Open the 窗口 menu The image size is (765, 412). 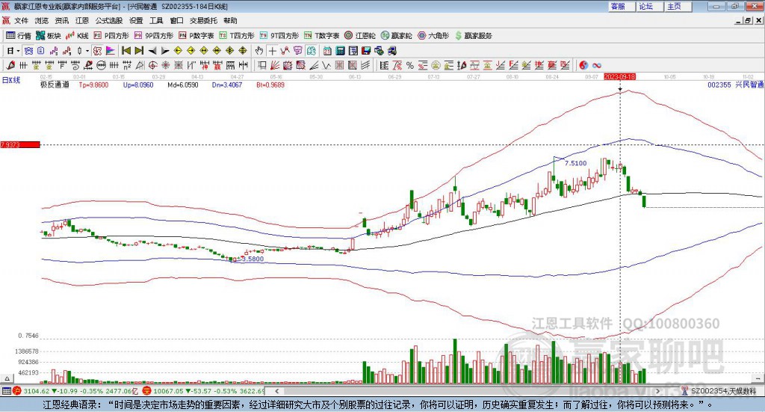[x=176, y=20]
